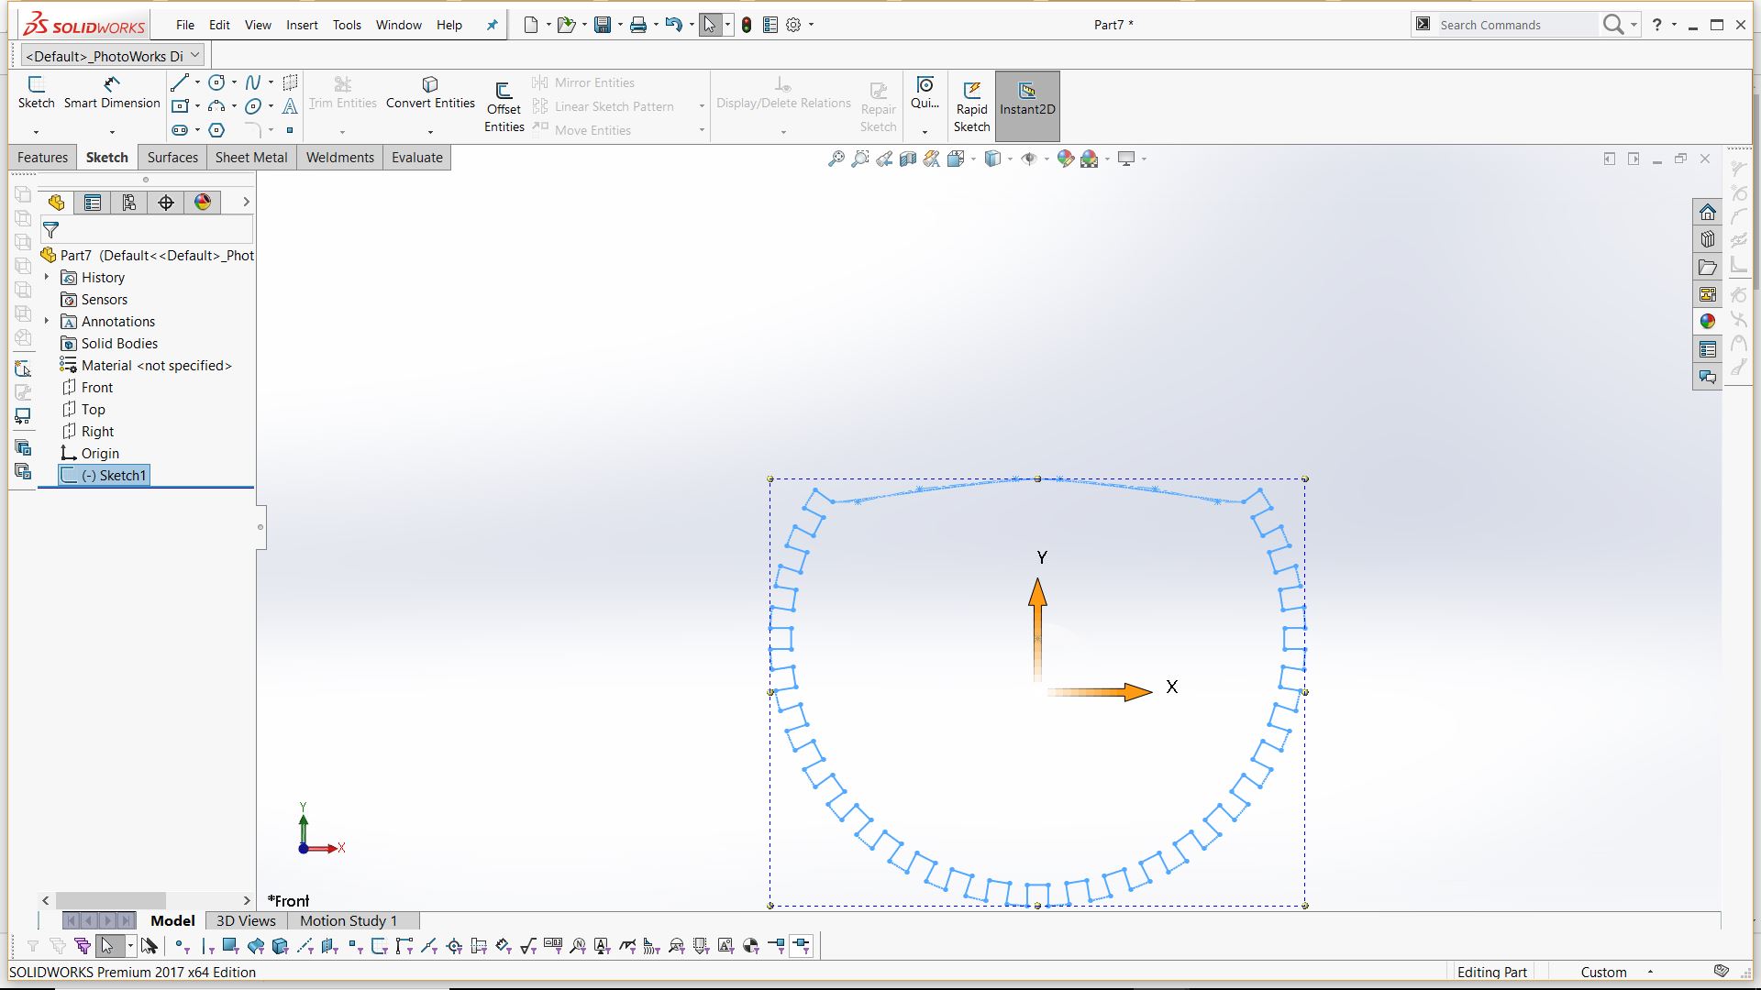Select the Line sketch tool

181,82
